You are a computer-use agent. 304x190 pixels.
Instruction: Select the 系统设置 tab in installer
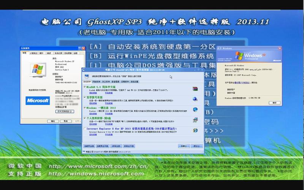(x=135, y=82)
